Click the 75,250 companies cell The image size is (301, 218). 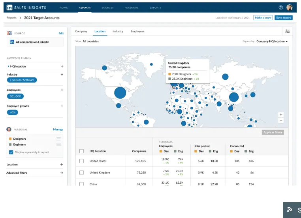point(141,173)
